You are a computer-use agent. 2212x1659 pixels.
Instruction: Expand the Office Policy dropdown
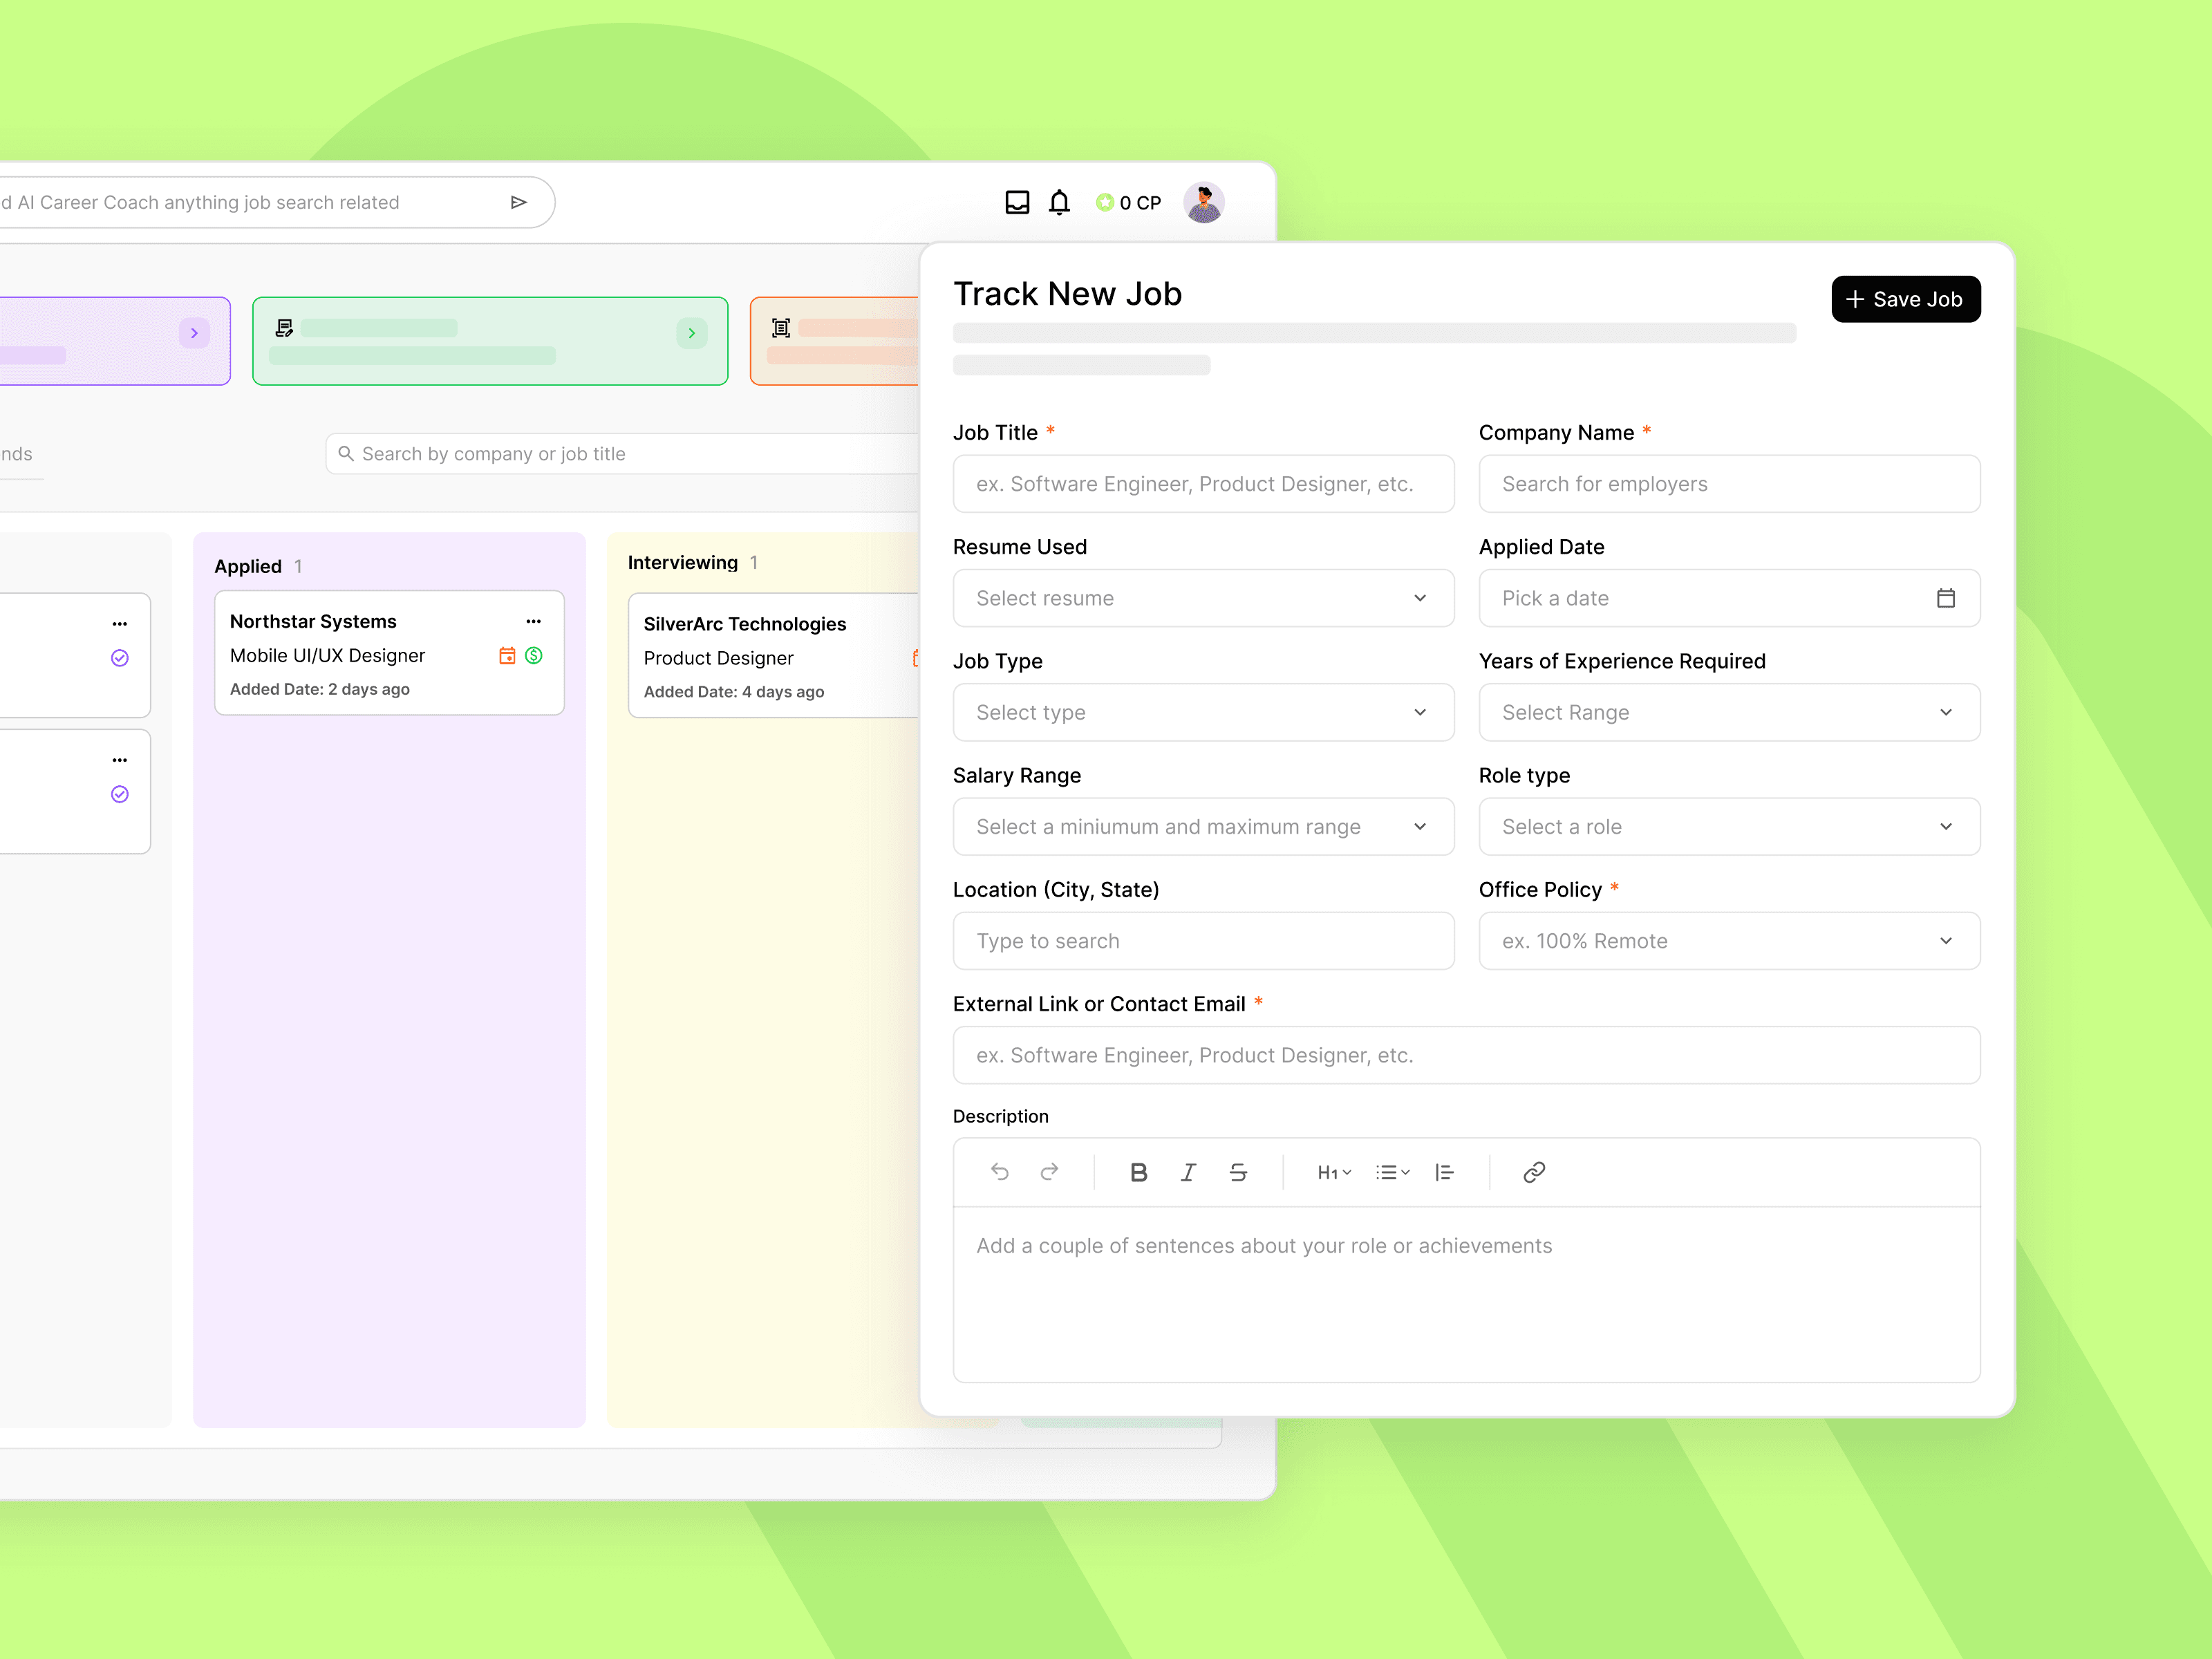pos(1728,941)
